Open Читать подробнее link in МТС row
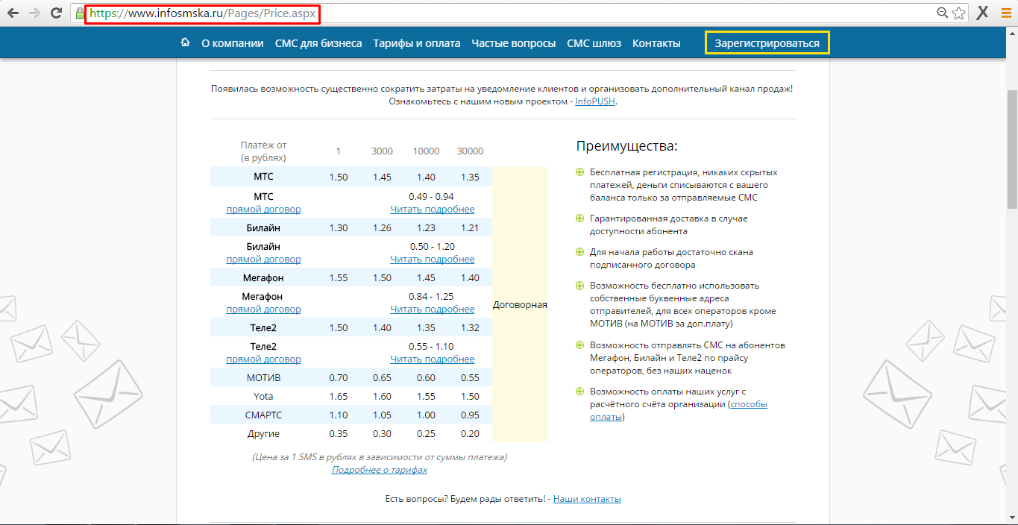 [x=432, y=210]
